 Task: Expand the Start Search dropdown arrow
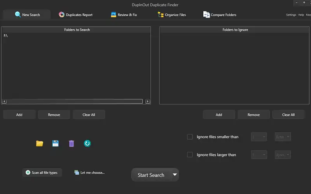coord(175,175)
